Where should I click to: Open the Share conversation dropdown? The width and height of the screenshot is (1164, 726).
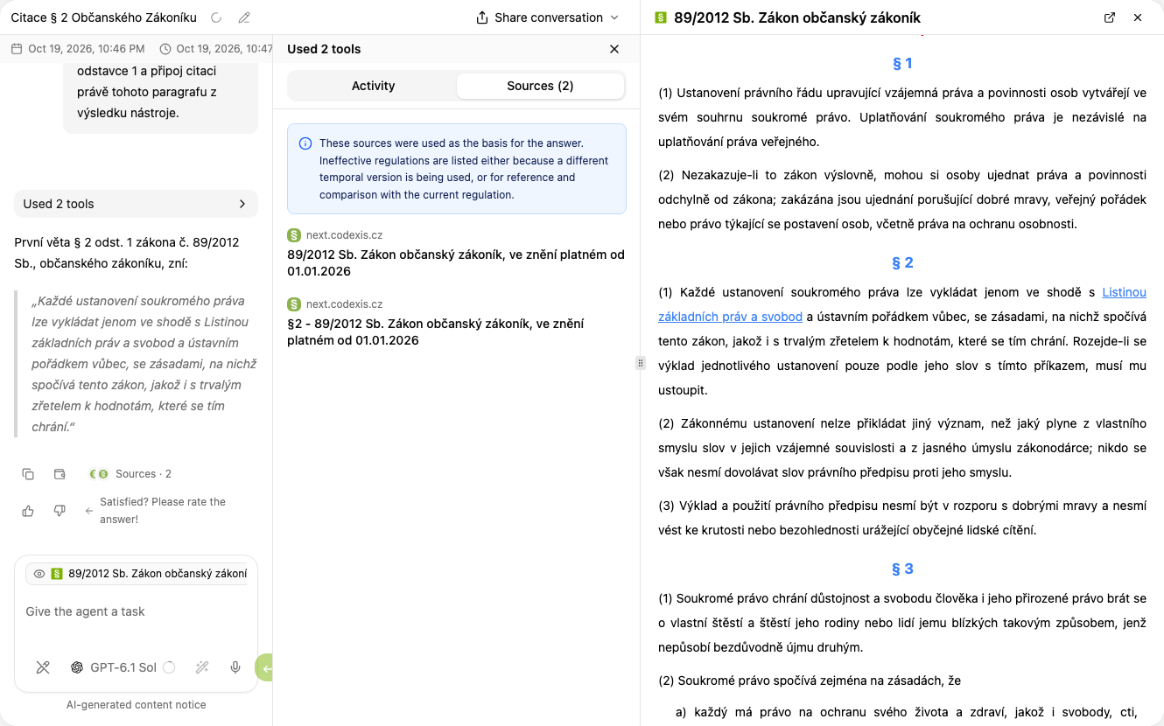(x=547, y=17)
